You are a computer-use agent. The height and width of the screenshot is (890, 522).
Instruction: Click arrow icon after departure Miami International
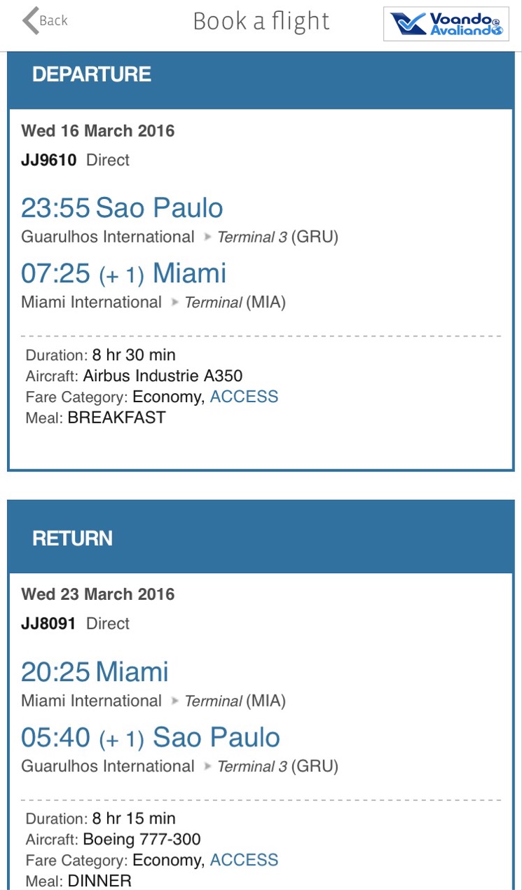(x=174, y=303)
